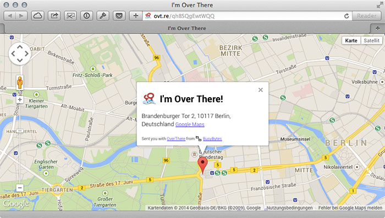Screen dimensions: 385x218
Task: Reload the page with refresh icon
Action: (x=346, y=16)
